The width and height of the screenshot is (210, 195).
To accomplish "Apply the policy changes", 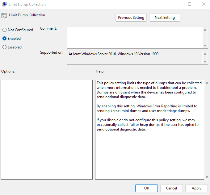I will click(x=196, y=188).
